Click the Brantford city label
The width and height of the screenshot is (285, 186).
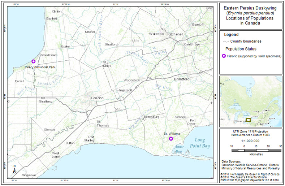tap(181, 79)
